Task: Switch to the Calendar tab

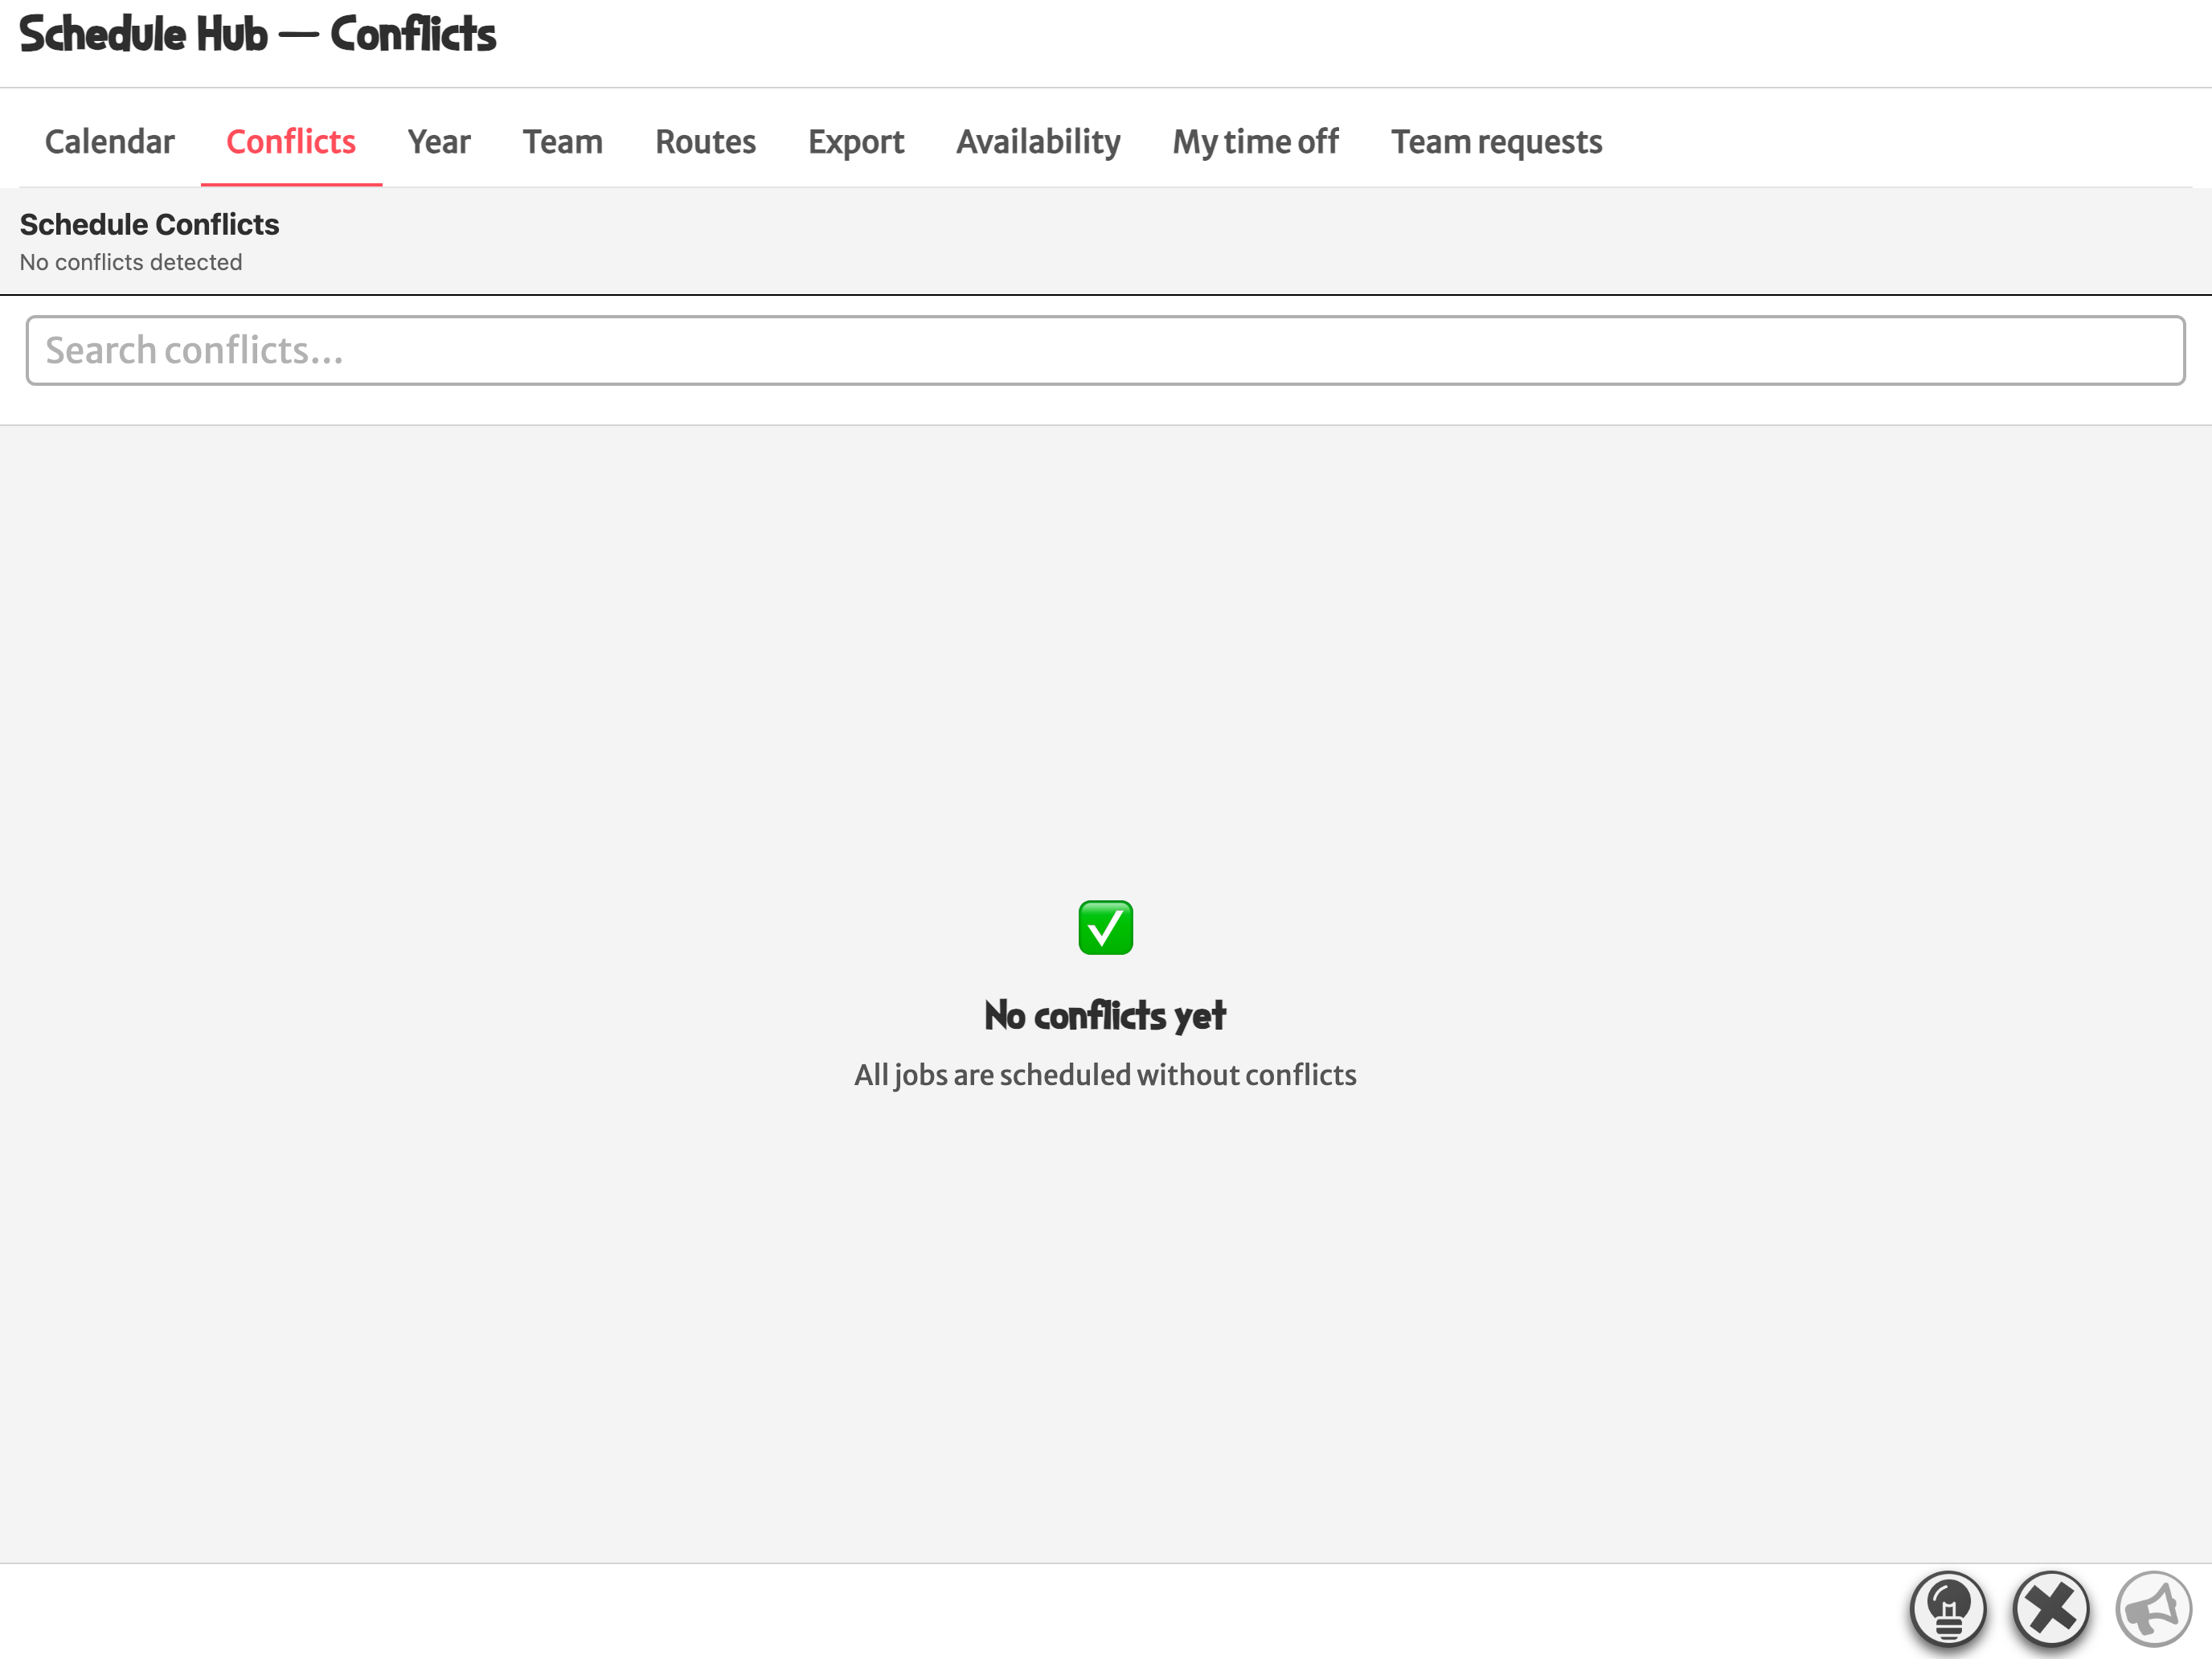Action: coord(110,142)
